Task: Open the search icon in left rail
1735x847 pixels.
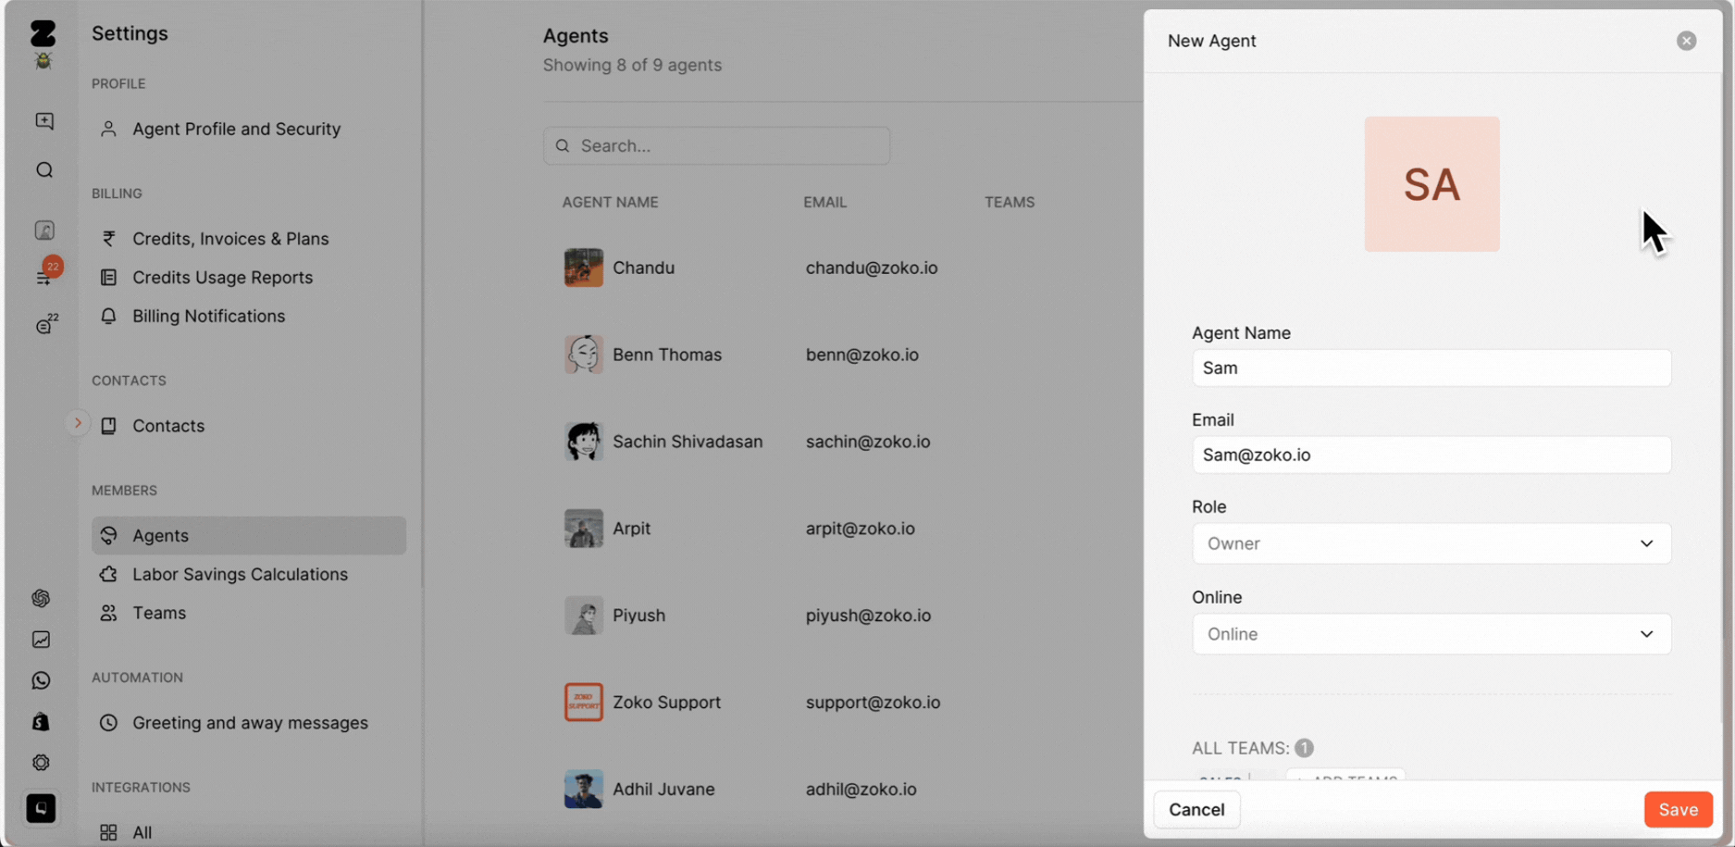Action: coord(43,170)
